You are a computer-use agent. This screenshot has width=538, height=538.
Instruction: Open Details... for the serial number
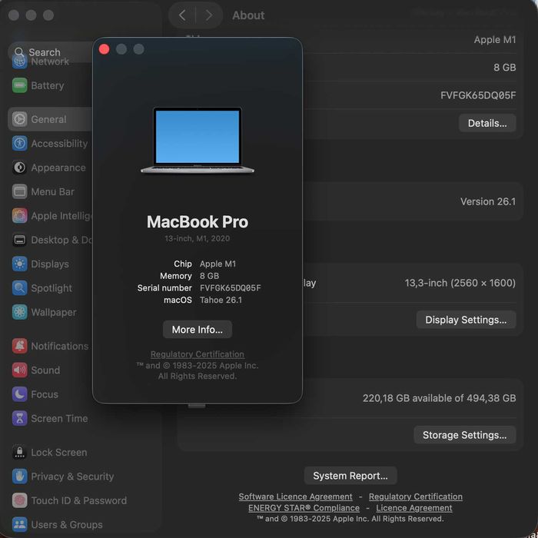[x=487, y=123]
